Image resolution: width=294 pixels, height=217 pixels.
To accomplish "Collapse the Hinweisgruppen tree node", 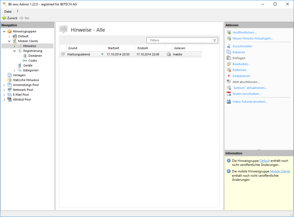I will pyautogui.click(x=4, y=31).
